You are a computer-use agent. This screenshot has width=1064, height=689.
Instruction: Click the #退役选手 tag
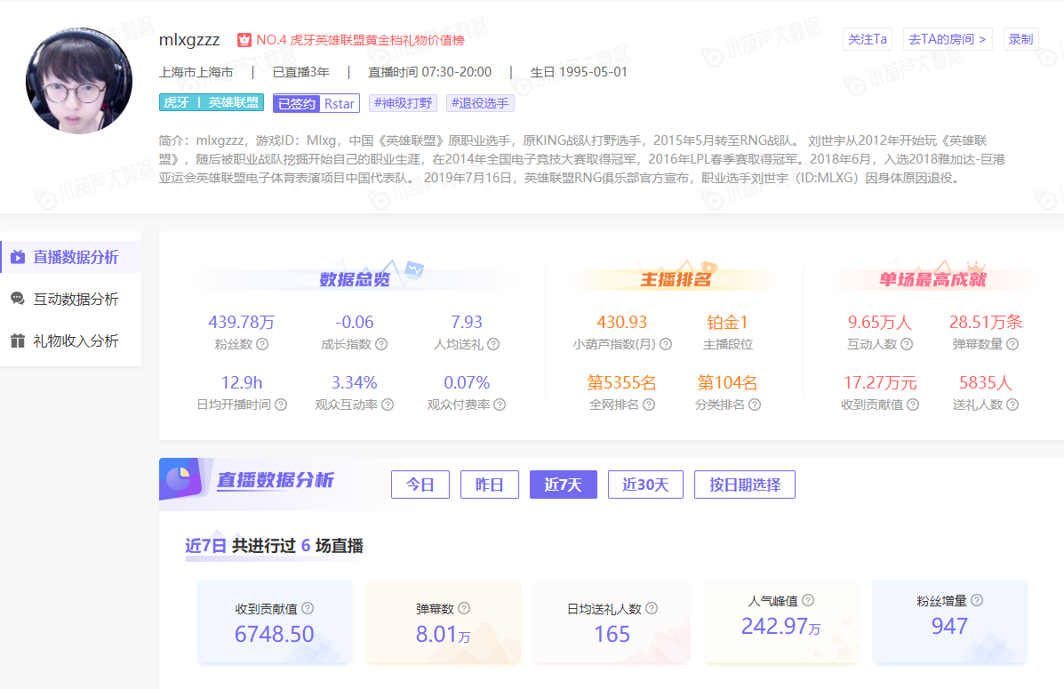click(480, 103)
